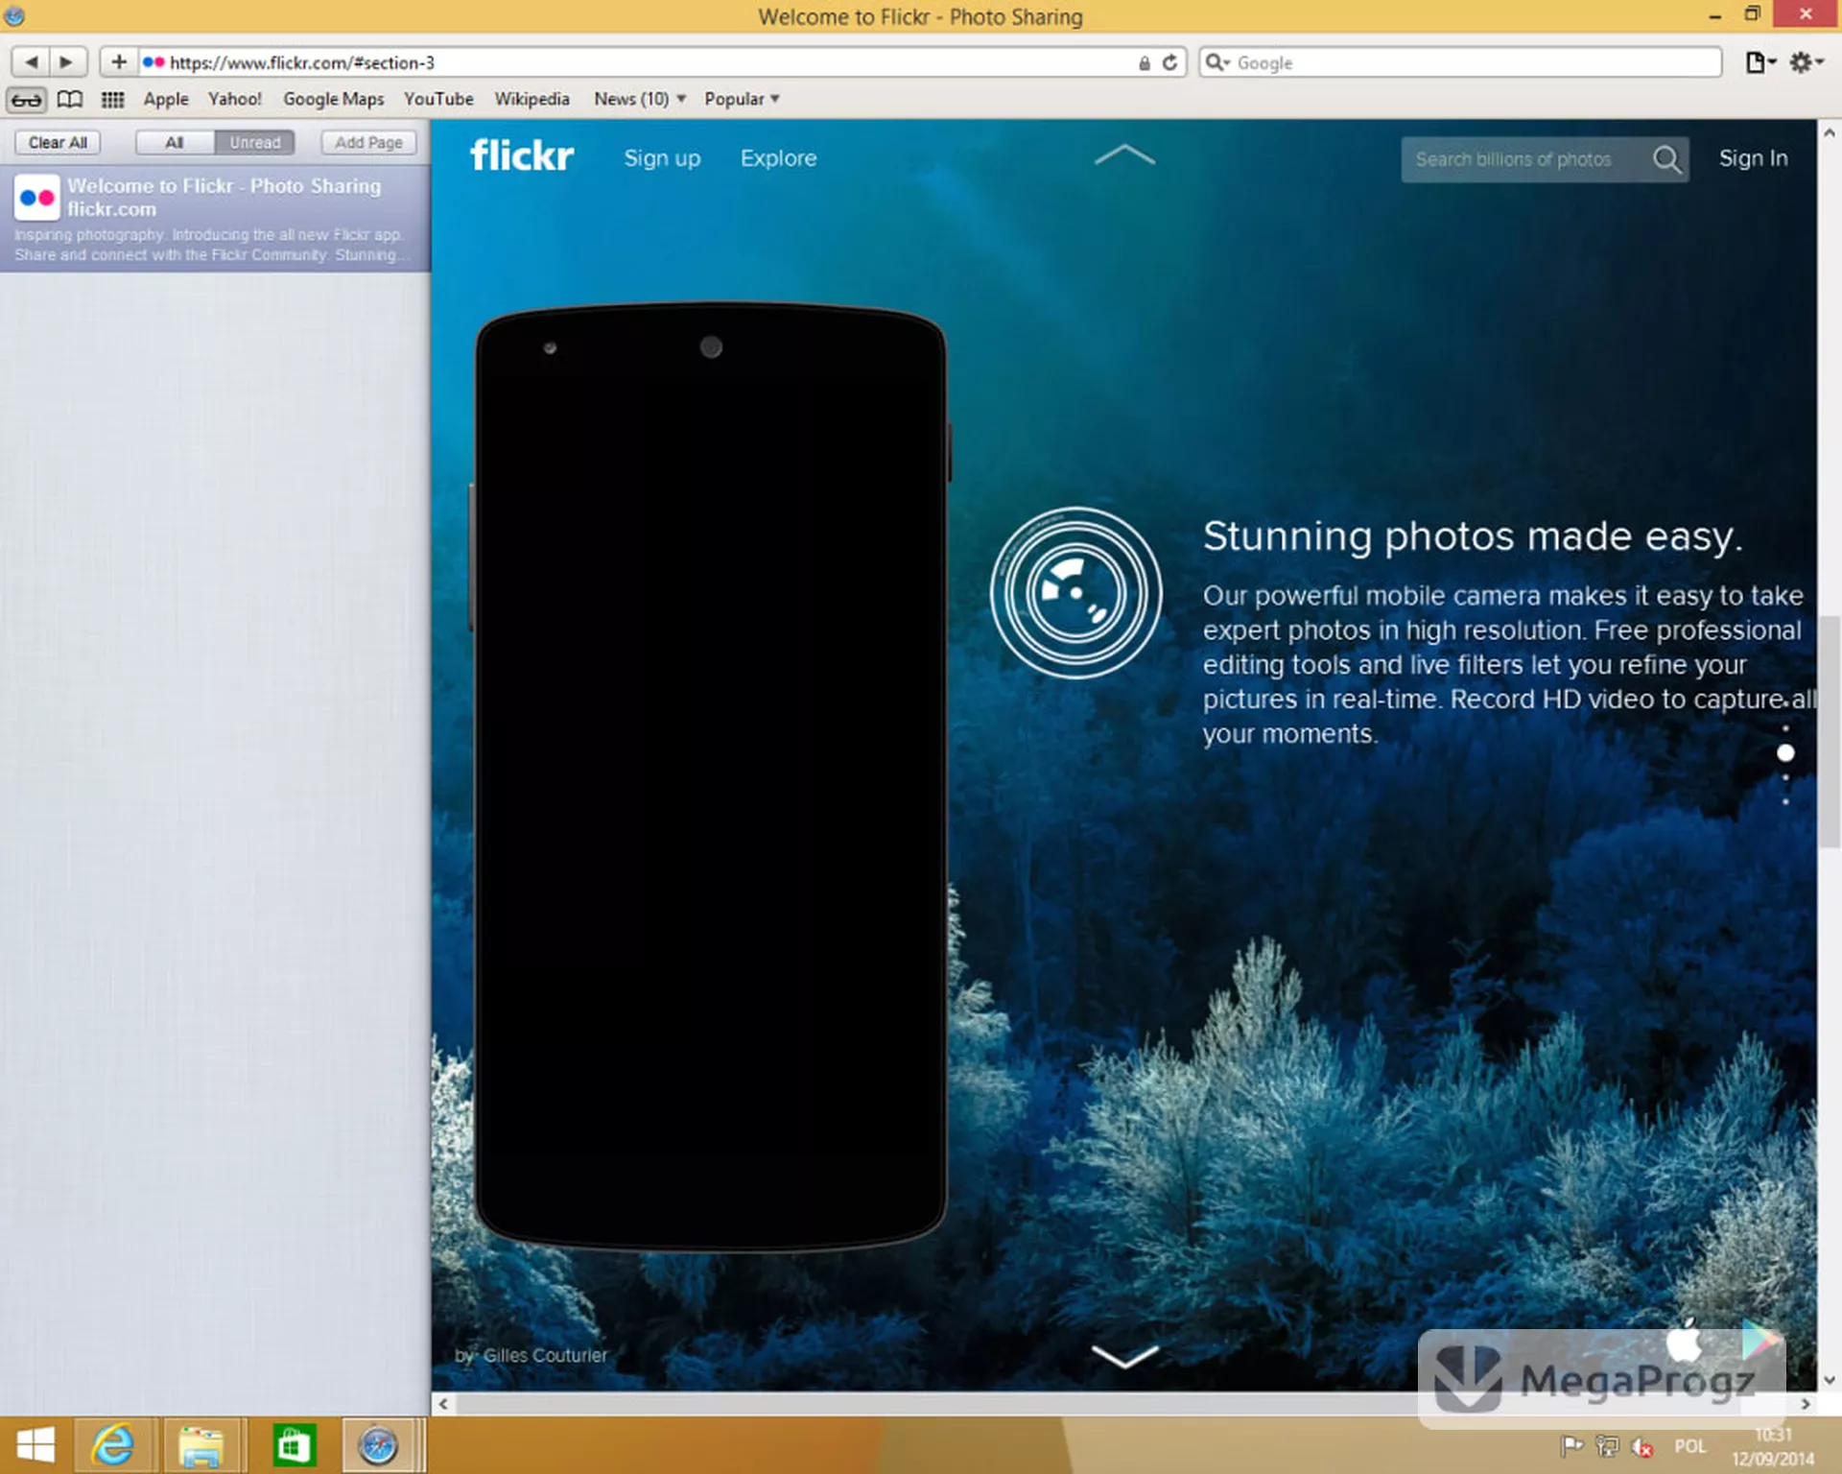Open the Google search provider dropdown
1842x1474 pixels.
click(1217, 62)
